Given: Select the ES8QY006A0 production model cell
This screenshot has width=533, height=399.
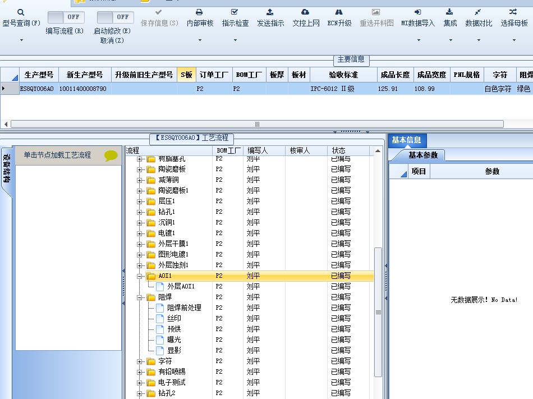Looking at the screenshot, I should coord(39,89).
